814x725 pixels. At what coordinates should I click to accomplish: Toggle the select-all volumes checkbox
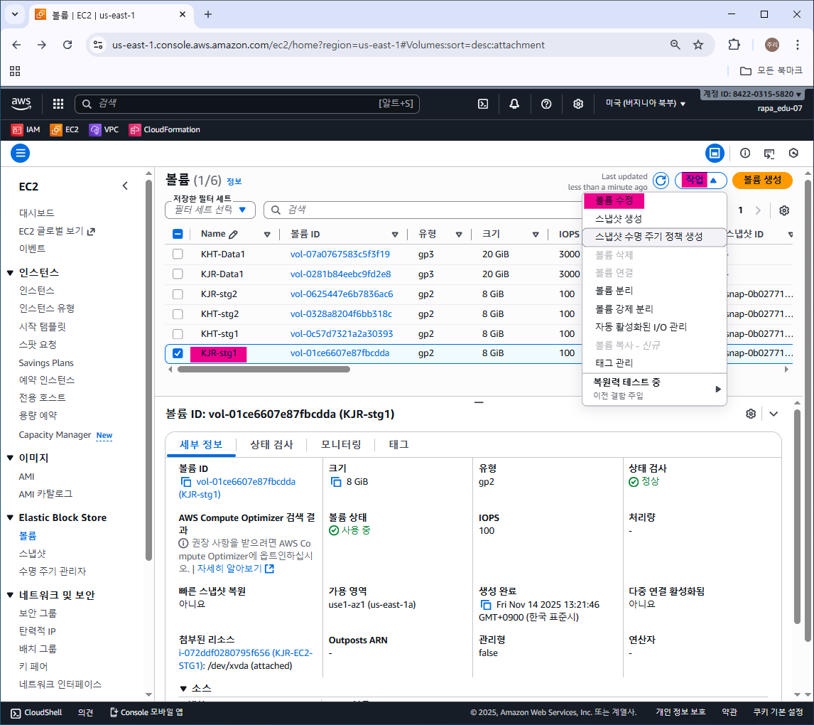178,234
